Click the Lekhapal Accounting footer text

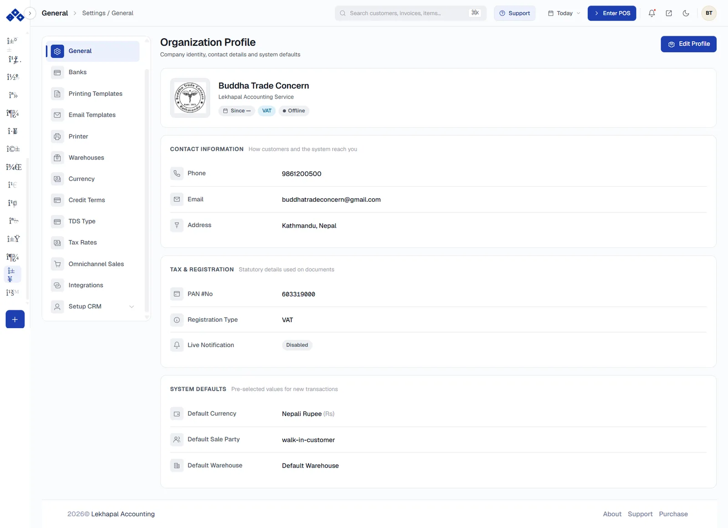tap(123, 514)
